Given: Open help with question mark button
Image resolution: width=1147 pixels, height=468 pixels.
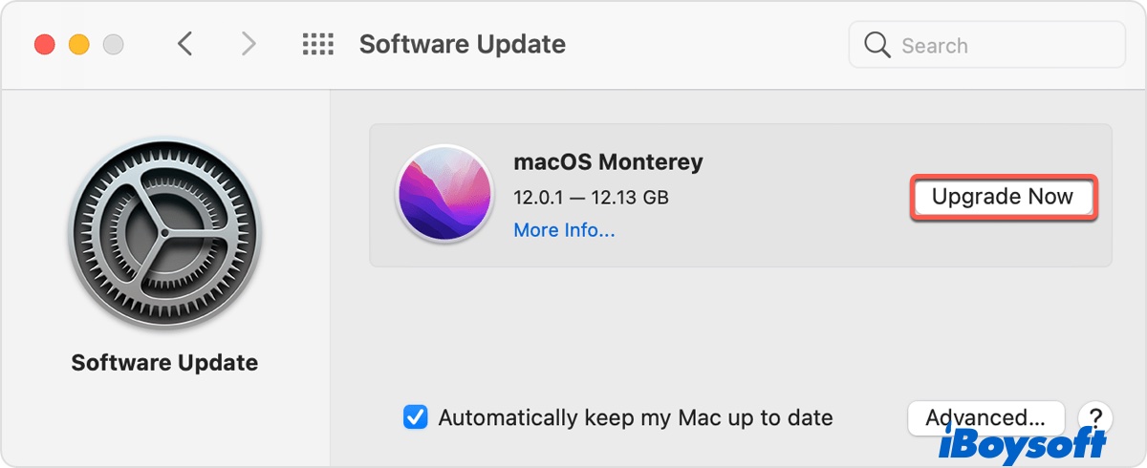Looking at the screenshot, I should (1095, 417).
